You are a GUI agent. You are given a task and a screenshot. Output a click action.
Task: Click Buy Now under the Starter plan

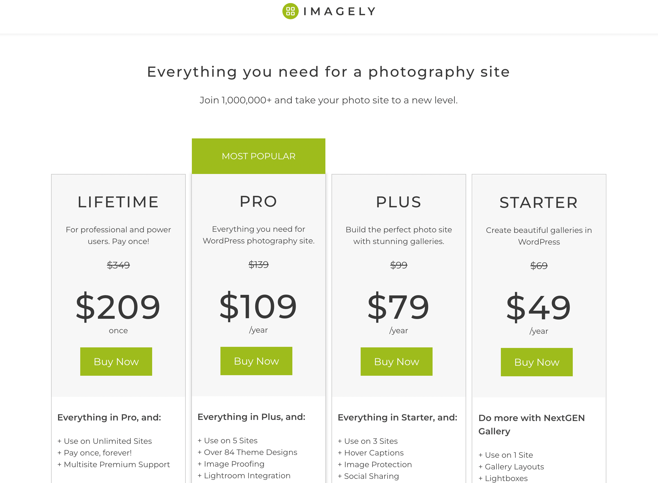pos(536,362)
